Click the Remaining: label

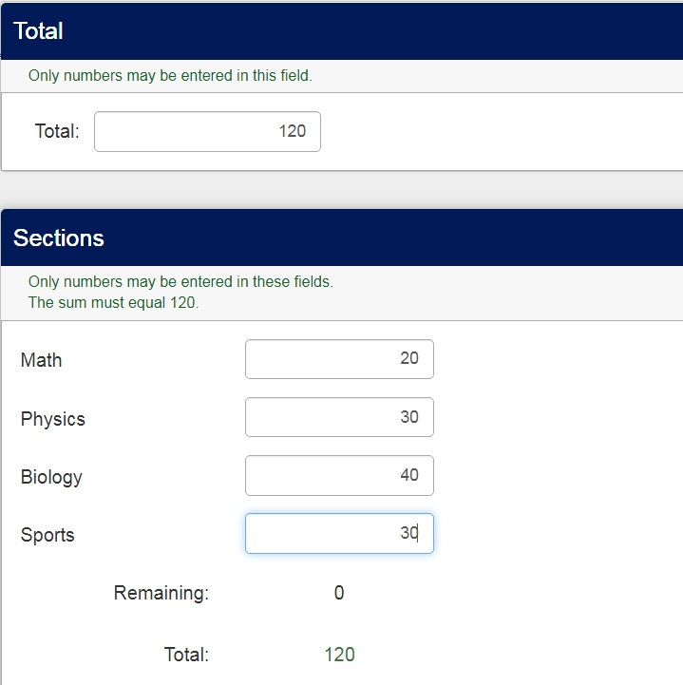pos(161,593)
